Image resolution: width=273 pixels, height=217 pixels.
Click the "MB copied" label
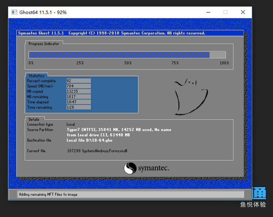35,91
